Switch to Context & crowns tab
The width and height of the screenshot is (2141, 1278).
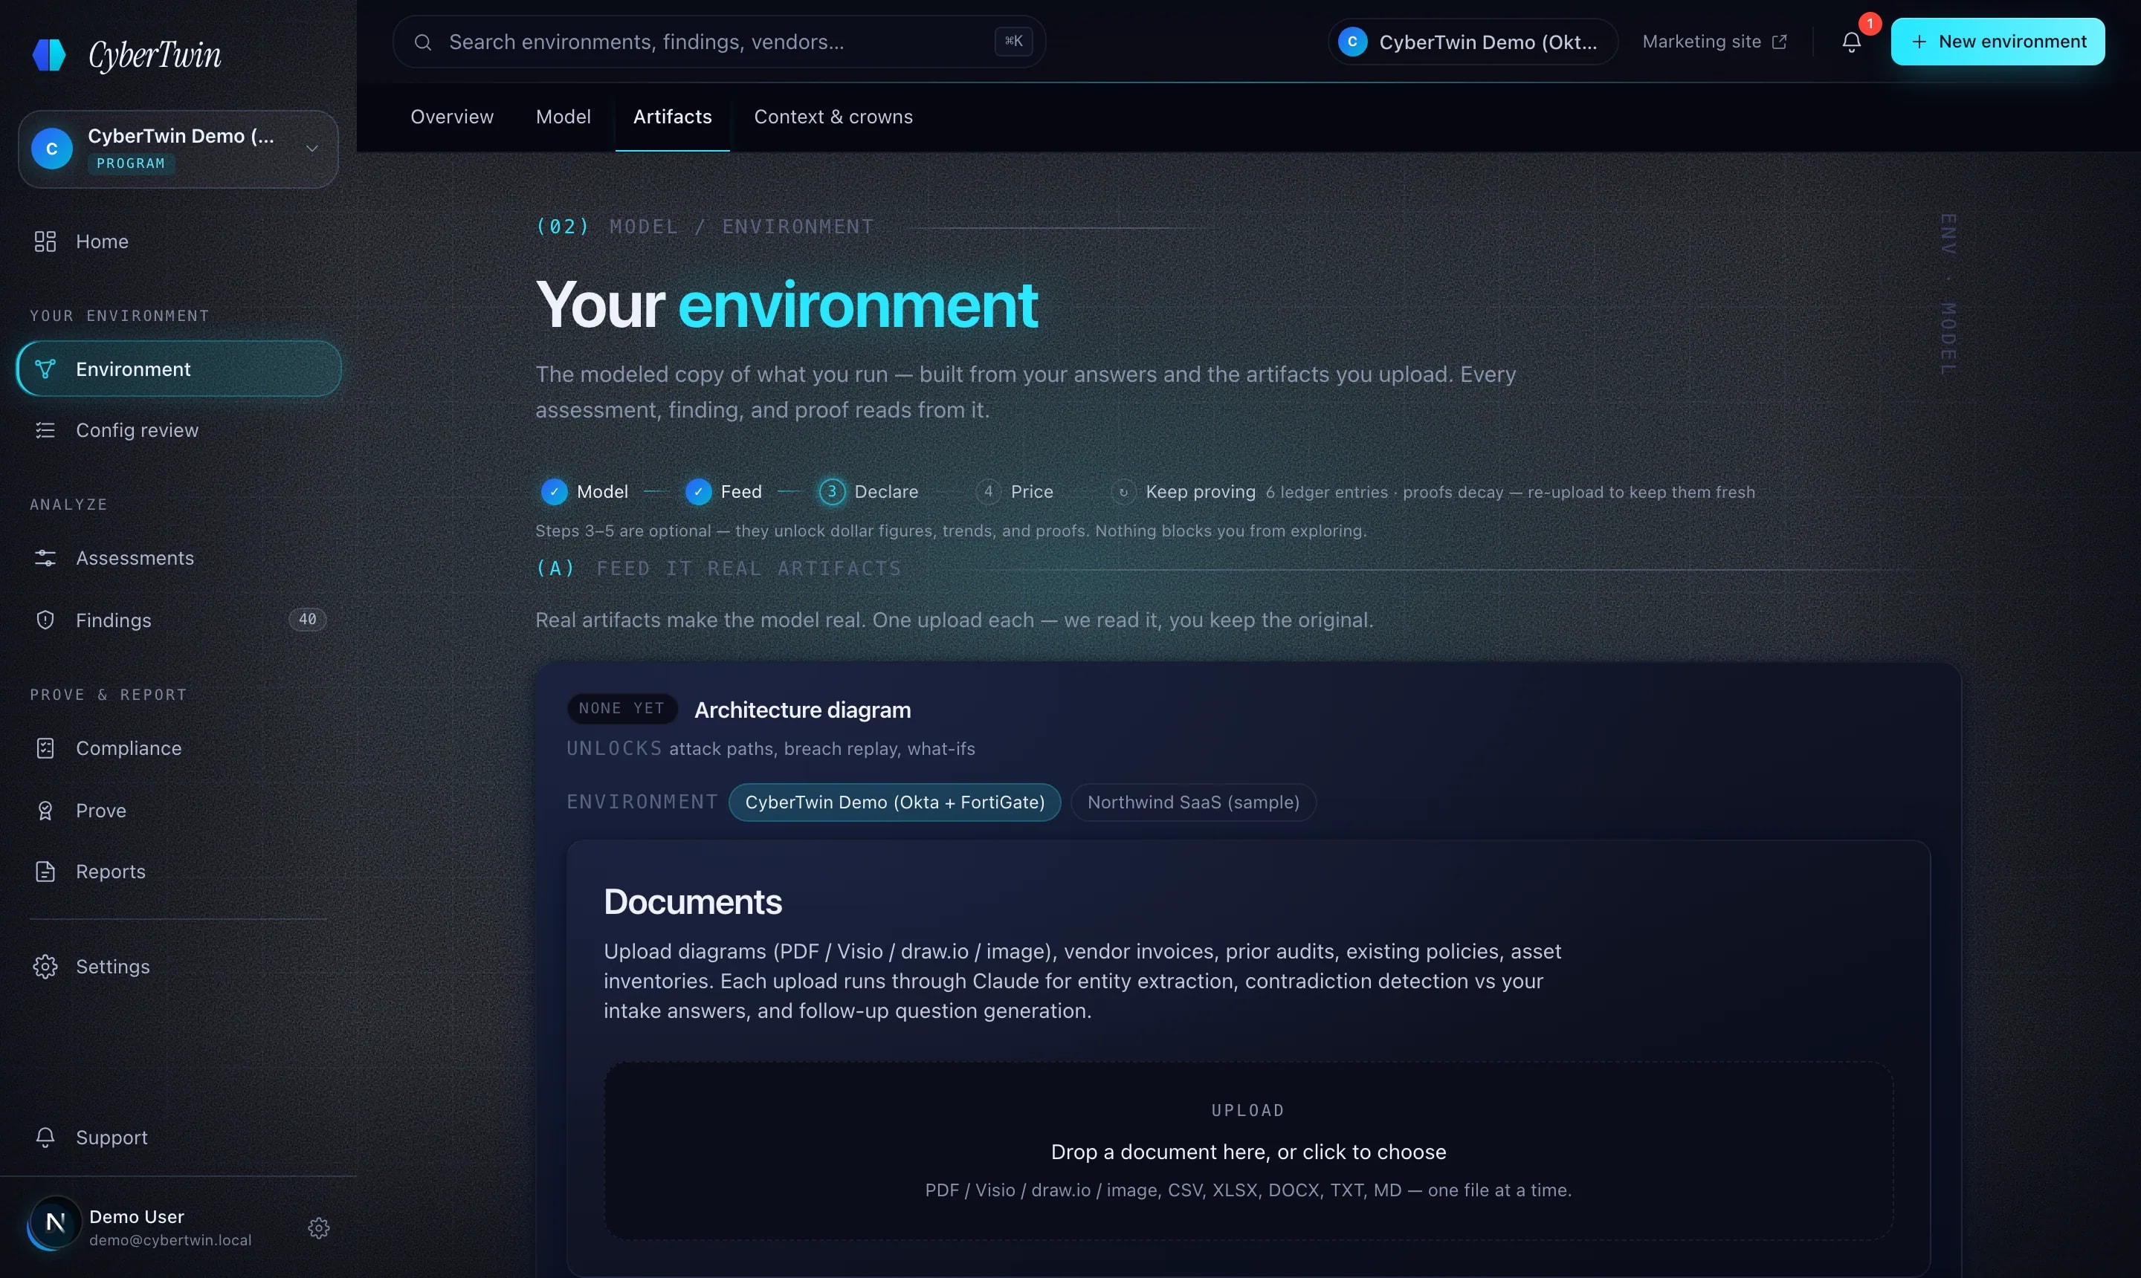[833, 117]
